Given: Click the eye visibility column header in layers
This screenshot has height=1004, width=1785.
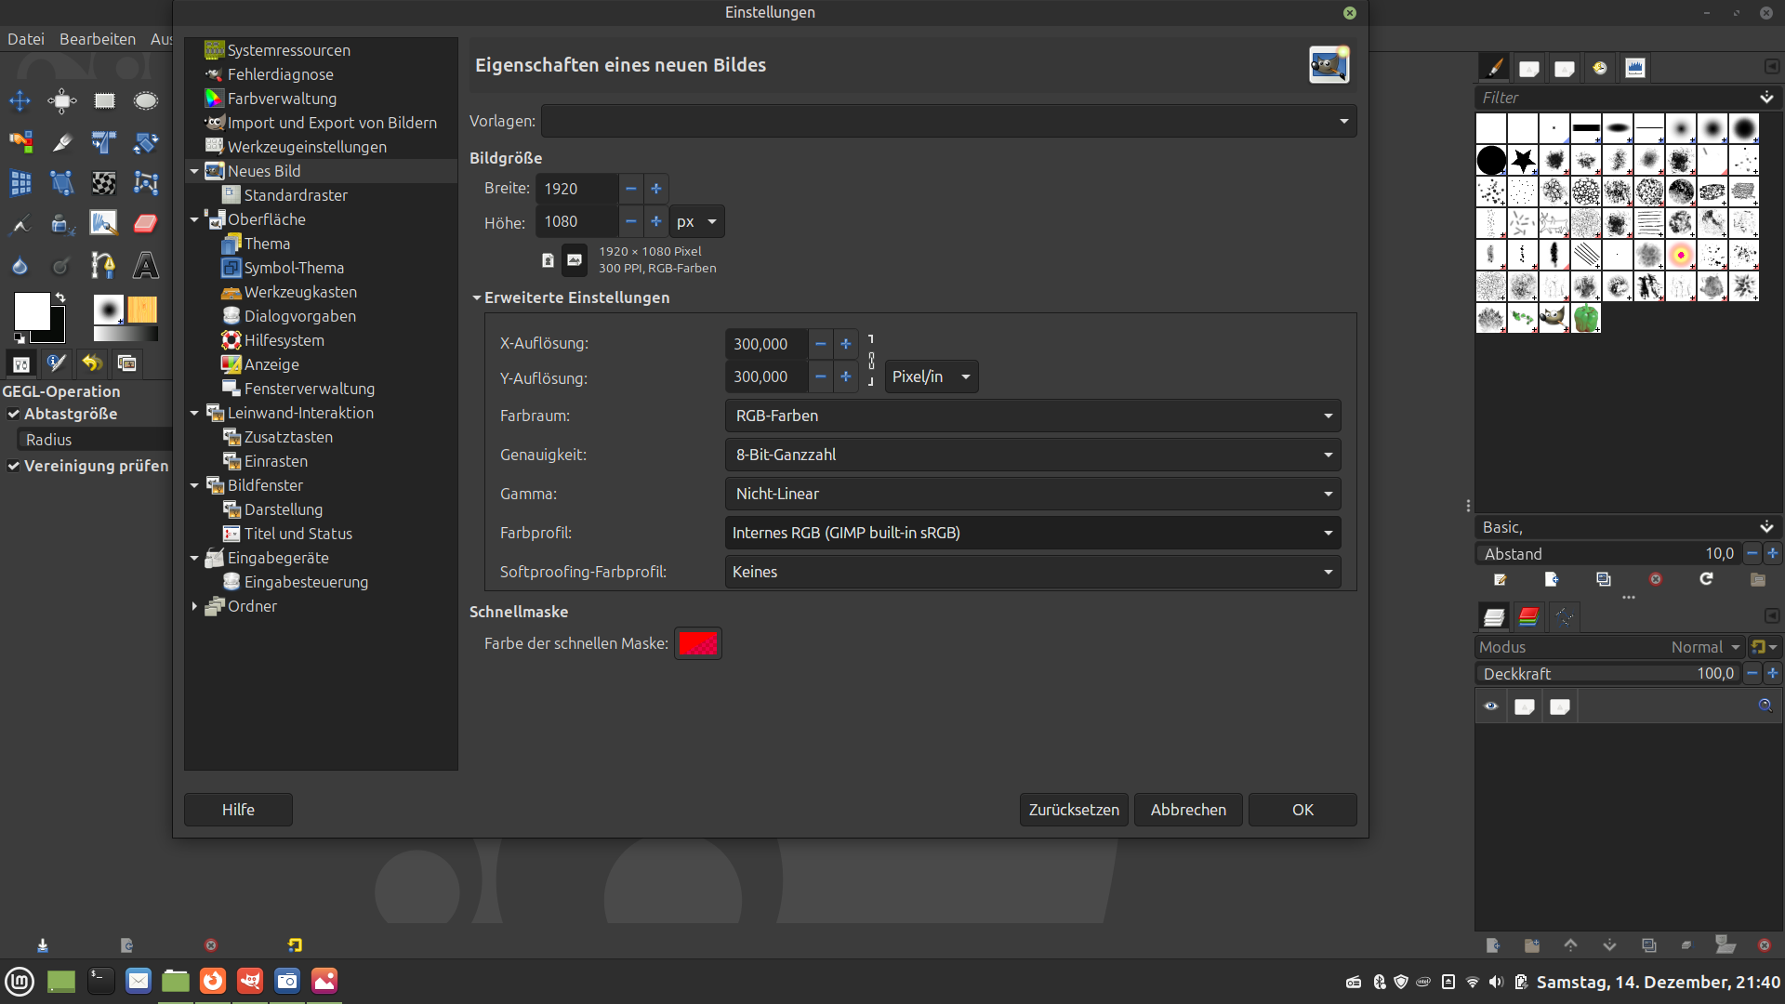Looking at the screenshot, I should (x=1491, y=707).
